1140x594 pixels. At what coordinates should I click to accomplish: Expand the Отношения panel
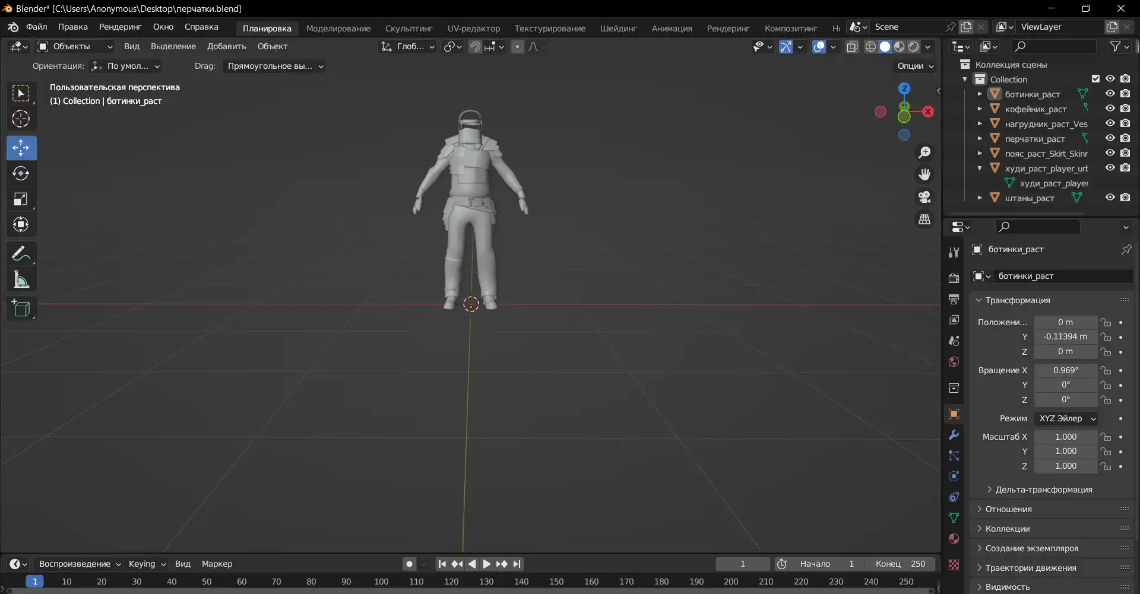tap(1008, 509)
